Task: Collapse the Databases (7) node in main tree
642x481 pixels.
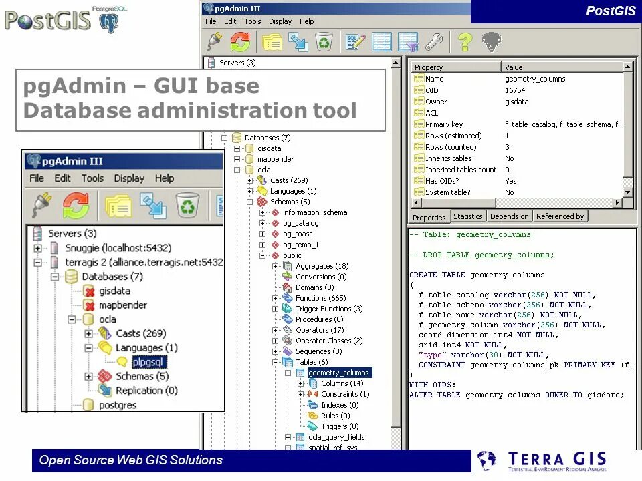Action: point(225,138)
